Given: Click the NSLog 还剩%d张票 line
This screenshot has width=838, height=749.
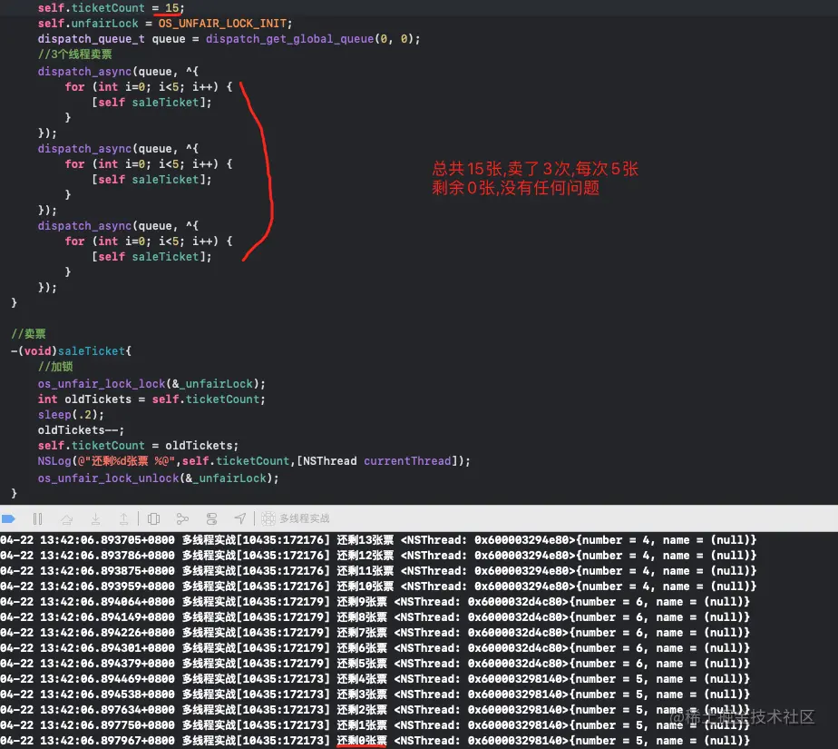Looking at the screenshot, I should point(254,461).
